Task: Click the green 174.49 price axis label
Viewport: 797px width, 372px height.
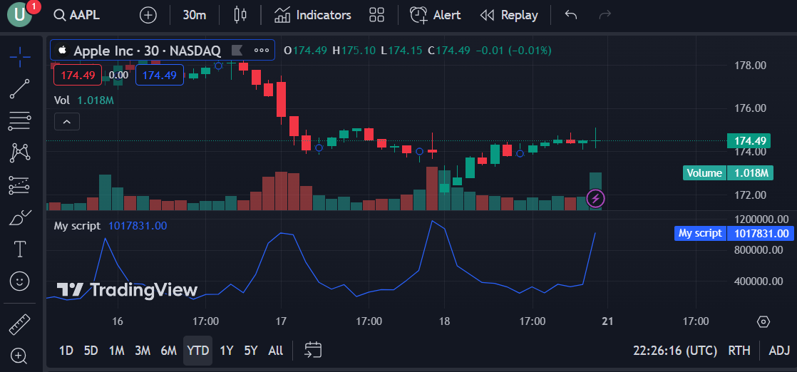Action: (x=749, y=141)
